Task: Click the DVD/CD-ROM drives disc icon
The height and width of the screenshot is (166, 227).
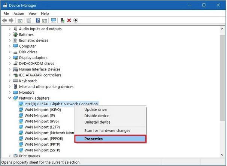Action: [x=15, y=63]
